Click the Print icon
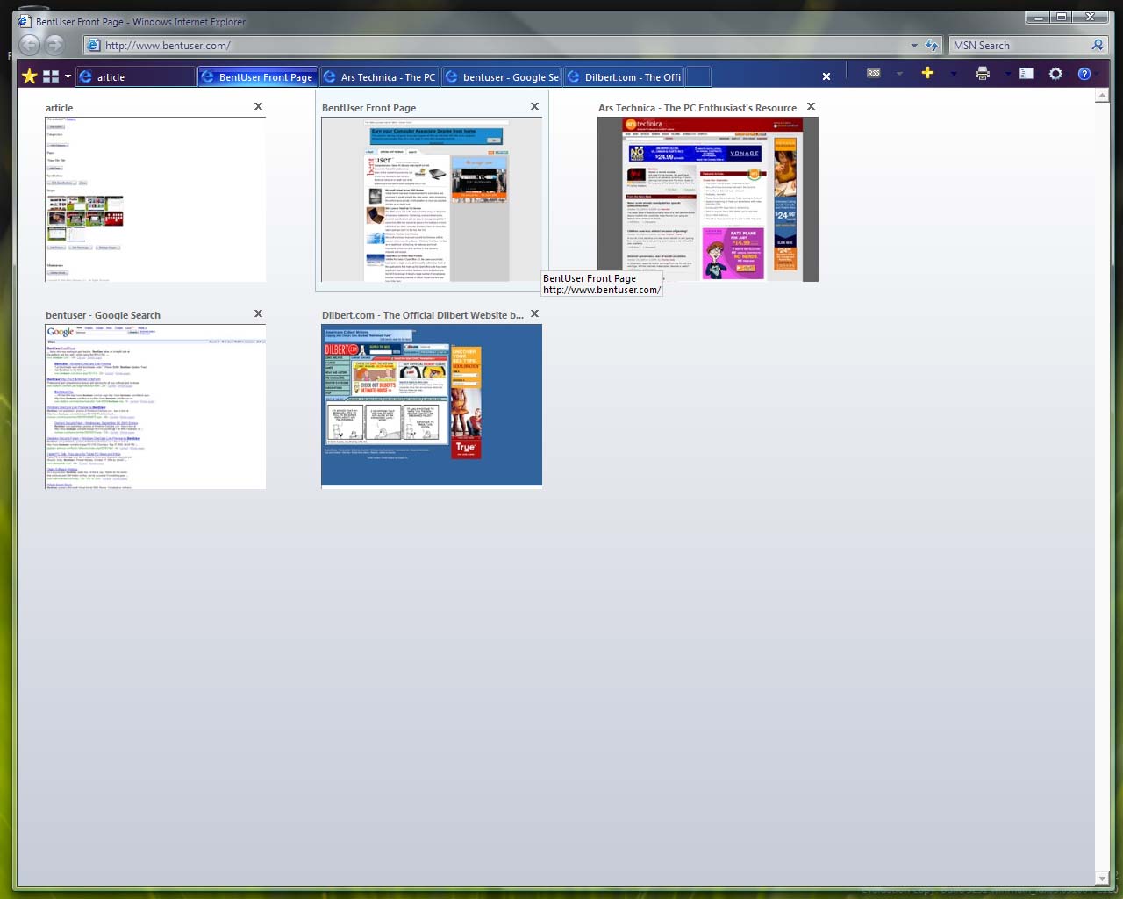Viewport: 1123px width, 899px height. [983, 74]
